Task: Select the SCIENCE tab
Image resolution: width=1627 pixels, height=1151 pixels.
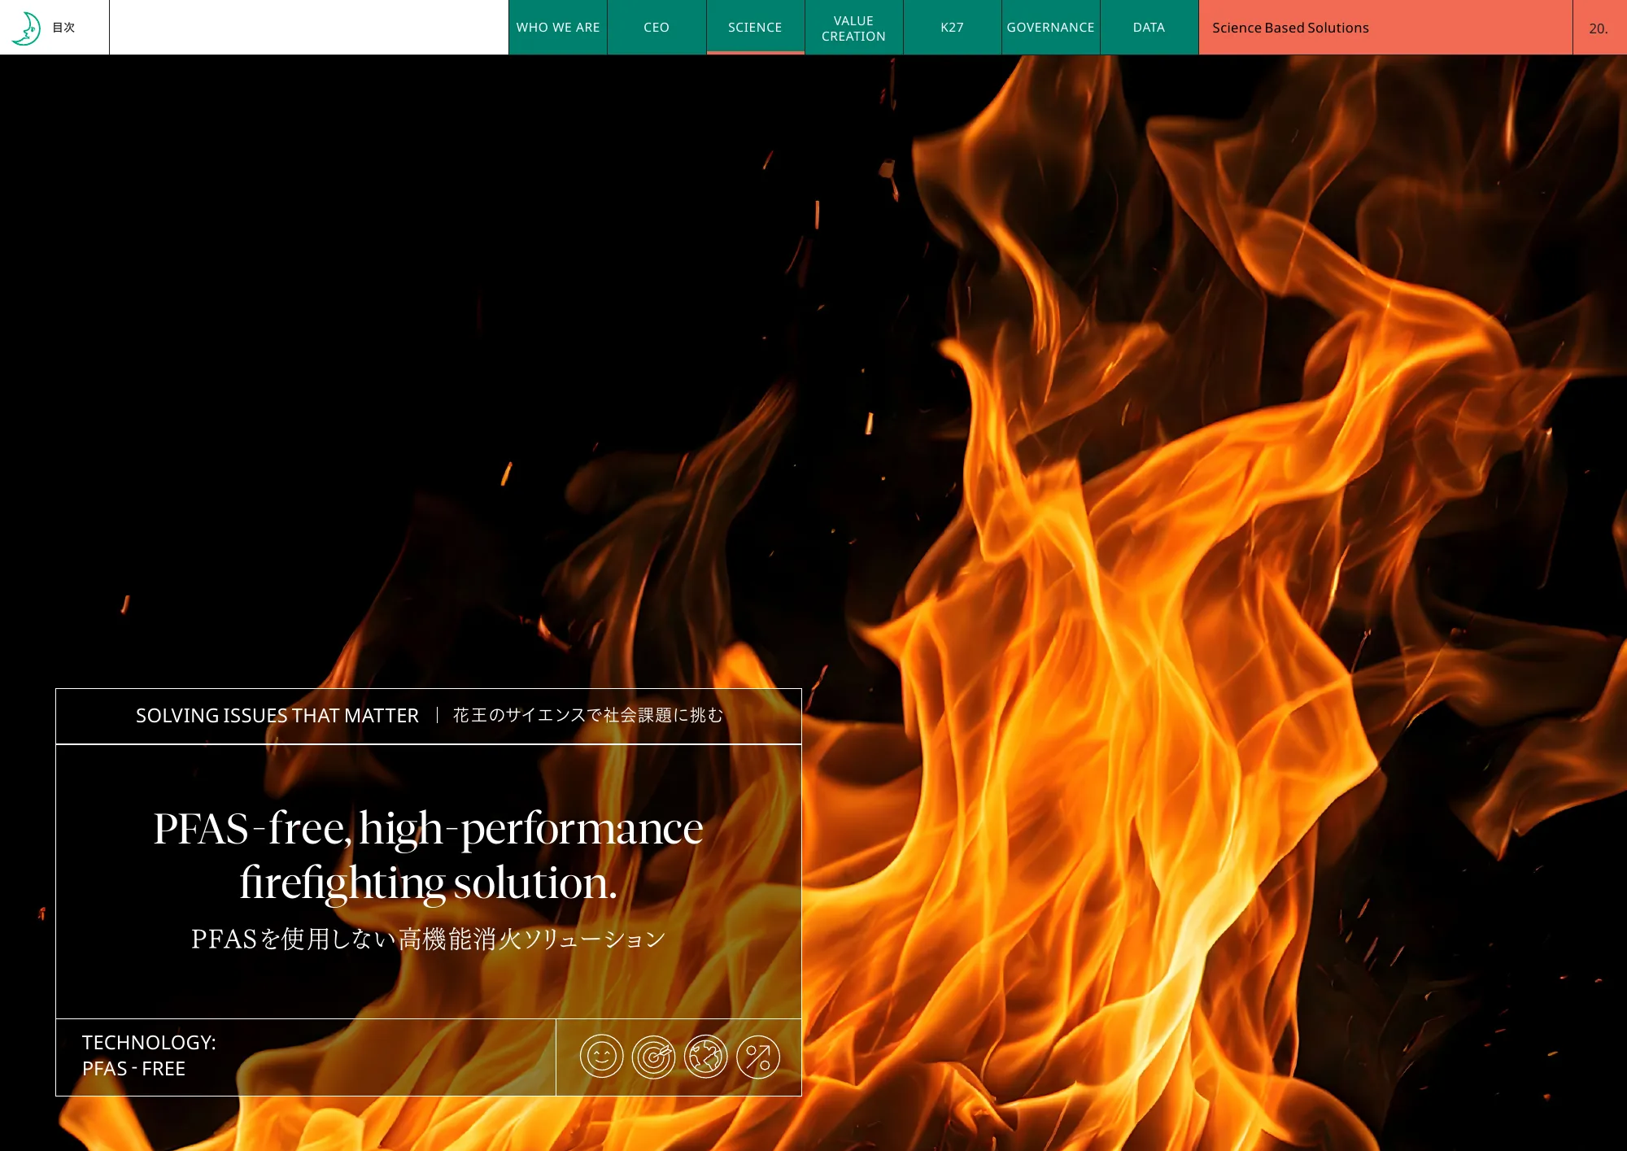Action: tap(754, 28)
